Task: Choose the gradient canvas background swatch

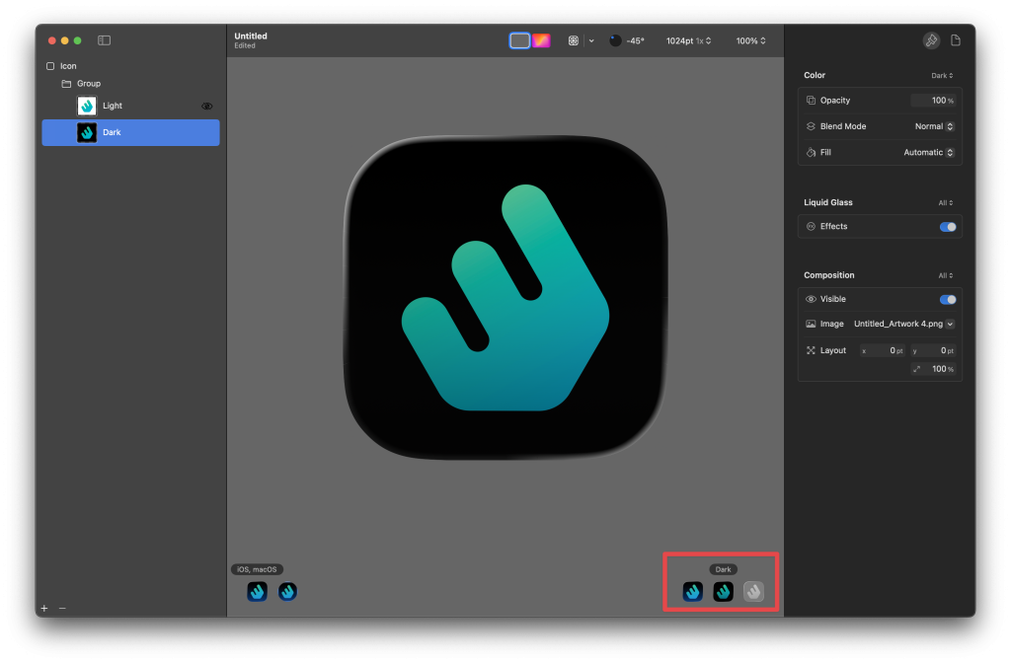Action: 541,40
